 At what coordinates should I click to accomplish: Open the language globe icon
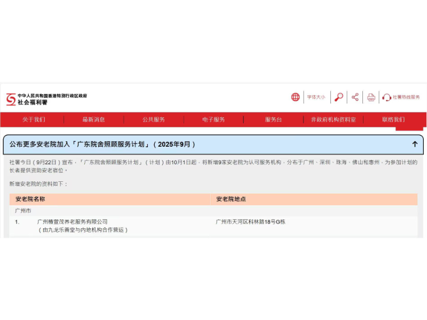pyautogui.click(x=297, y=97)
